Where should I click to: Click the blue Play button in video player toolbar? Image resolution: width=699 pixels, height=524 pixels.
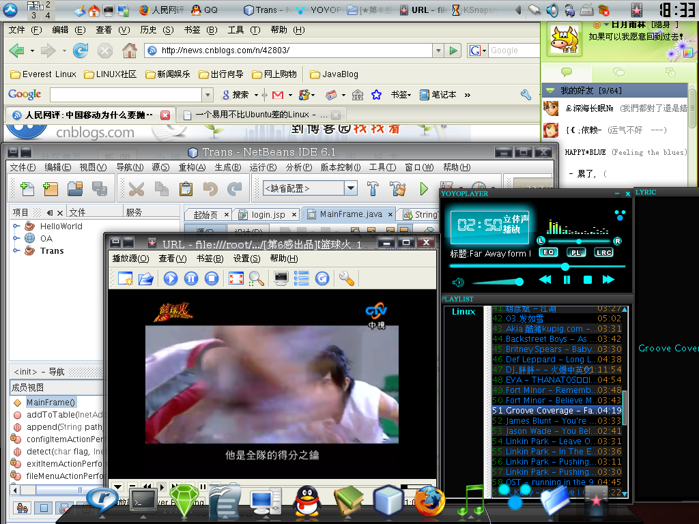coord(170,278)
